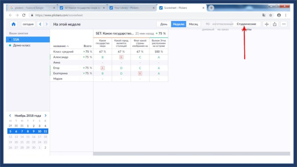
Task: Go to next week with right arrow
Action: [x=46, y=24]
